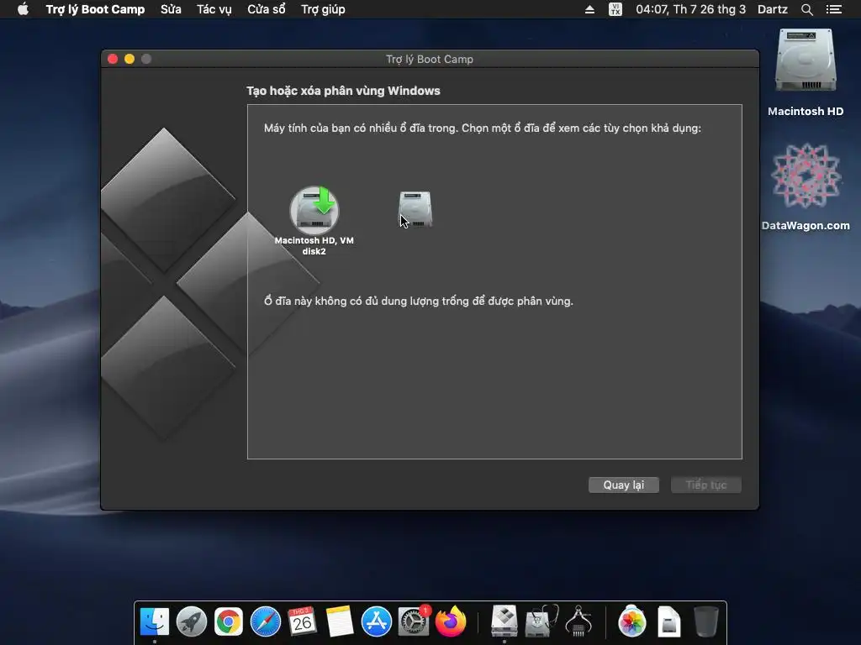Click the not enough free space message

[419, 302]
